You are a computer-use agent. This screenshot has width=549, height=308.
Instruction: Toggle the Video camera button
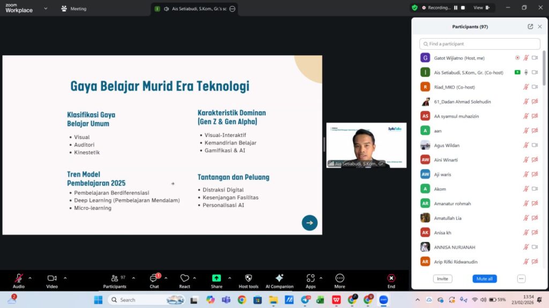point(52,279)
